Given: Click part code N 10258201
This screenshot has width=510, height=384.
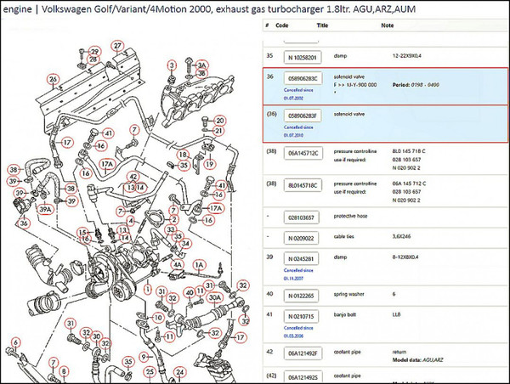Looking at the screenshot, I should (x=303, y=57).
